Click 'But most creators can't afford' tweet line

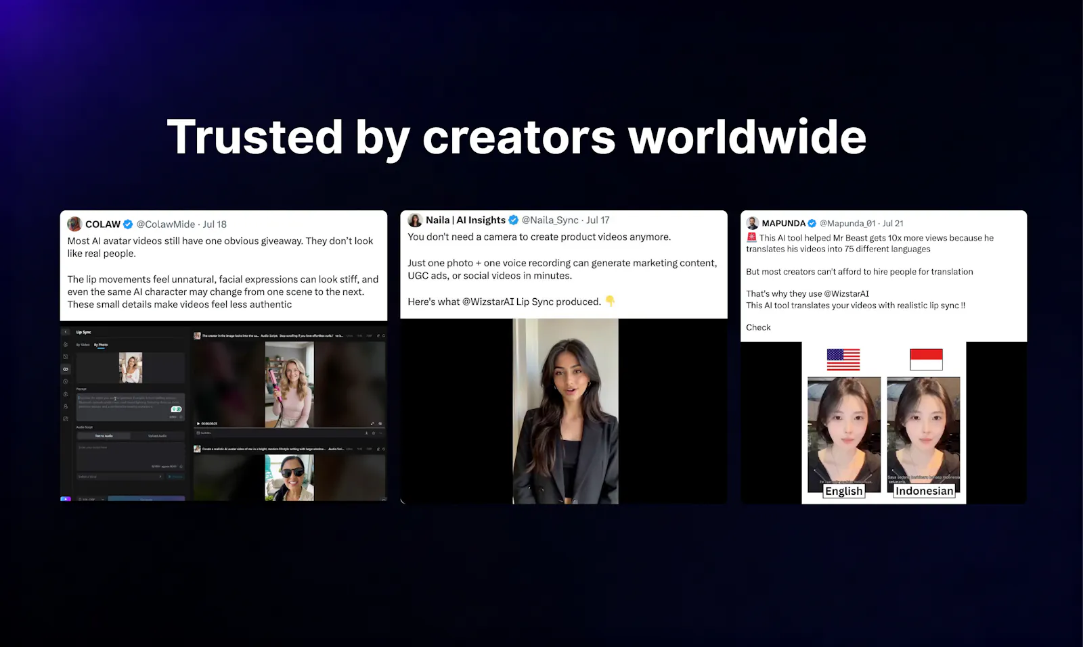pos(860,272)
